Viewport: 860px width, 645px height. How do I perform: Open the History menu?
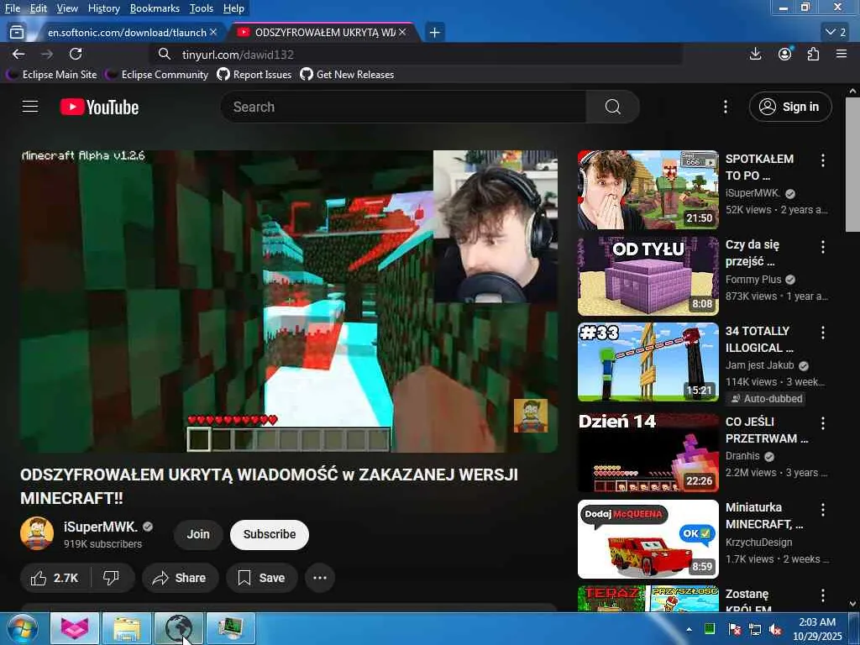pos(103,8)
